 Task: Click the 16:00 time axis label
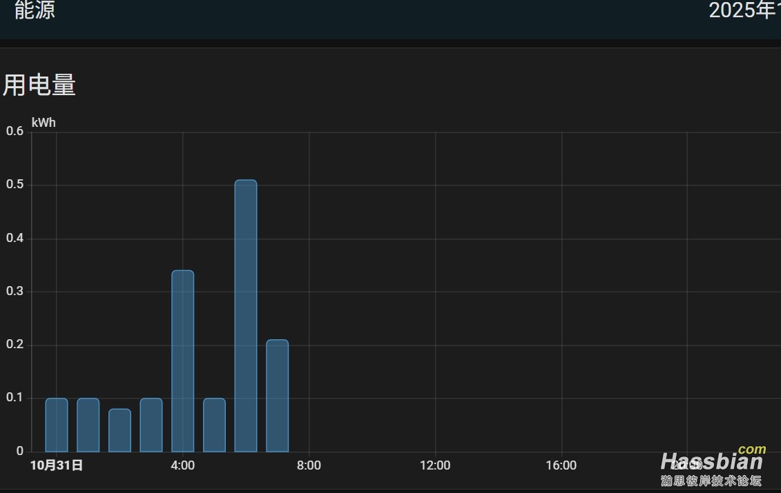[x=561, y=465]
